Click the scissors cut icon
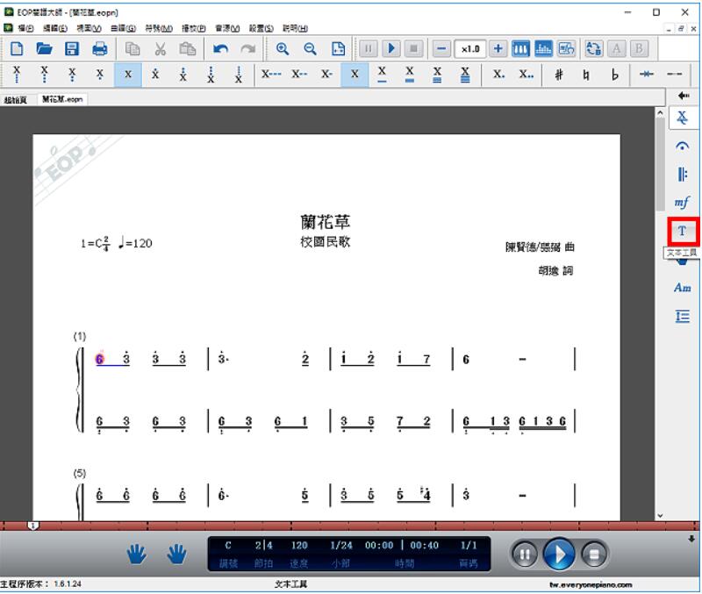The width and height of the screenshot is (702, 594). tap(160, 48)
